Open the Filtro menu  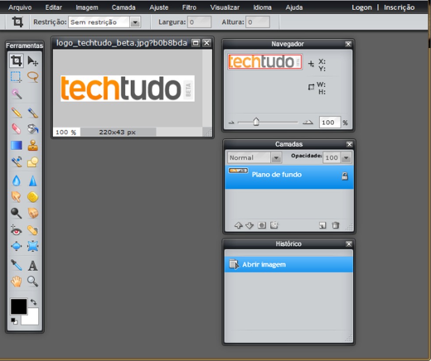pyautogui.click(x=189, y=7)
